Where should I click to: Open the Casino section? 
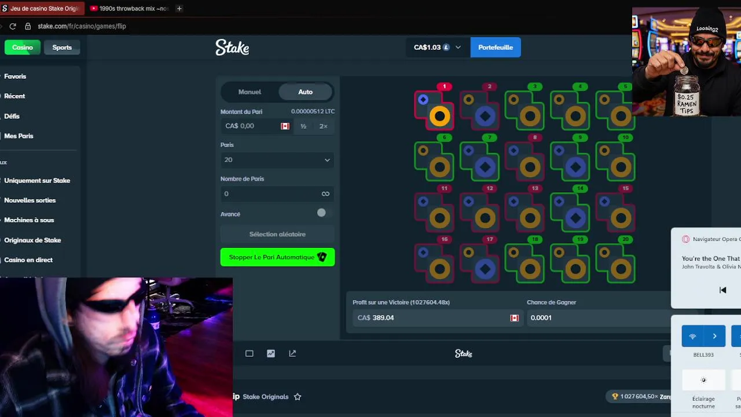tap(23, 47)
